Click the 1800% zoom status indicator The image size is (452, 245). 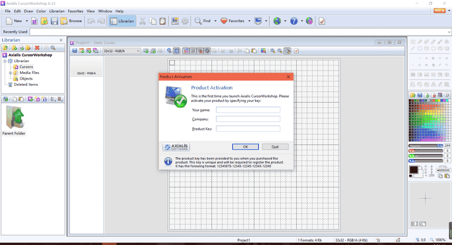[x=438, y=240]
